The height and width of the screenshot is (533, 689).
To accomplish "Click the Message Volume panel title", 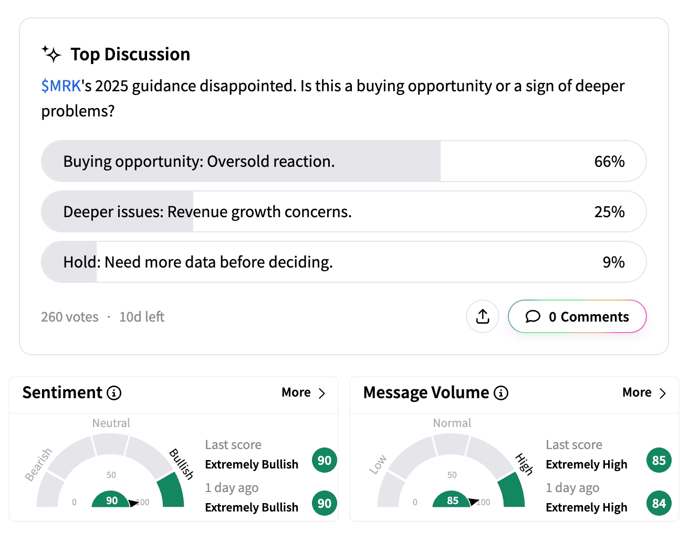I will (426, 392).
